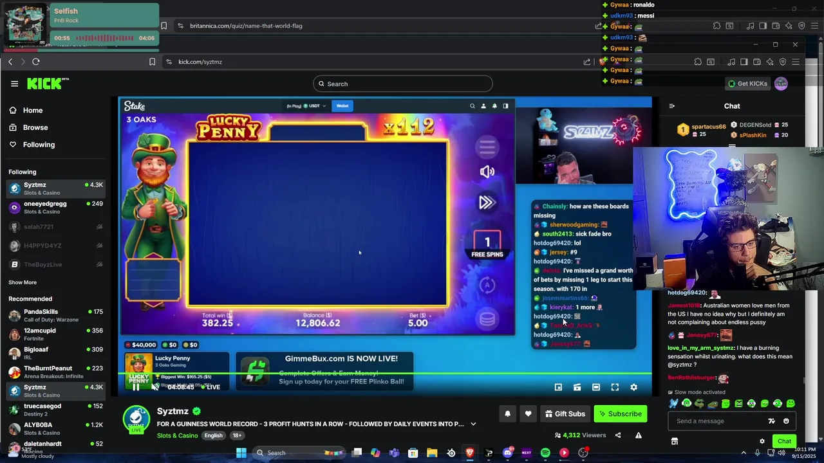
Task: Open 12amcupid Fortnite channel
Action: pyautogui.click(x=57, y=334)
